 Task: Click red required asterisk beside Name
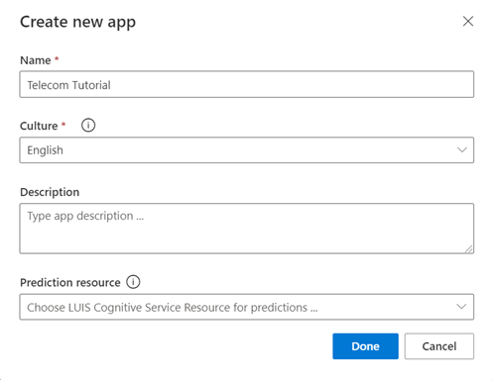[57, 58]
